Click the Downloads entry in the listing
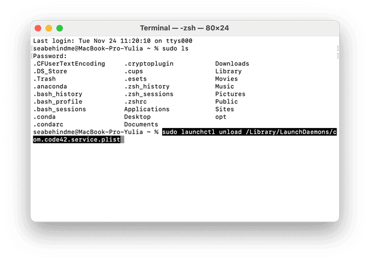This screenshot has height=262, width=370. coord(232,63)
